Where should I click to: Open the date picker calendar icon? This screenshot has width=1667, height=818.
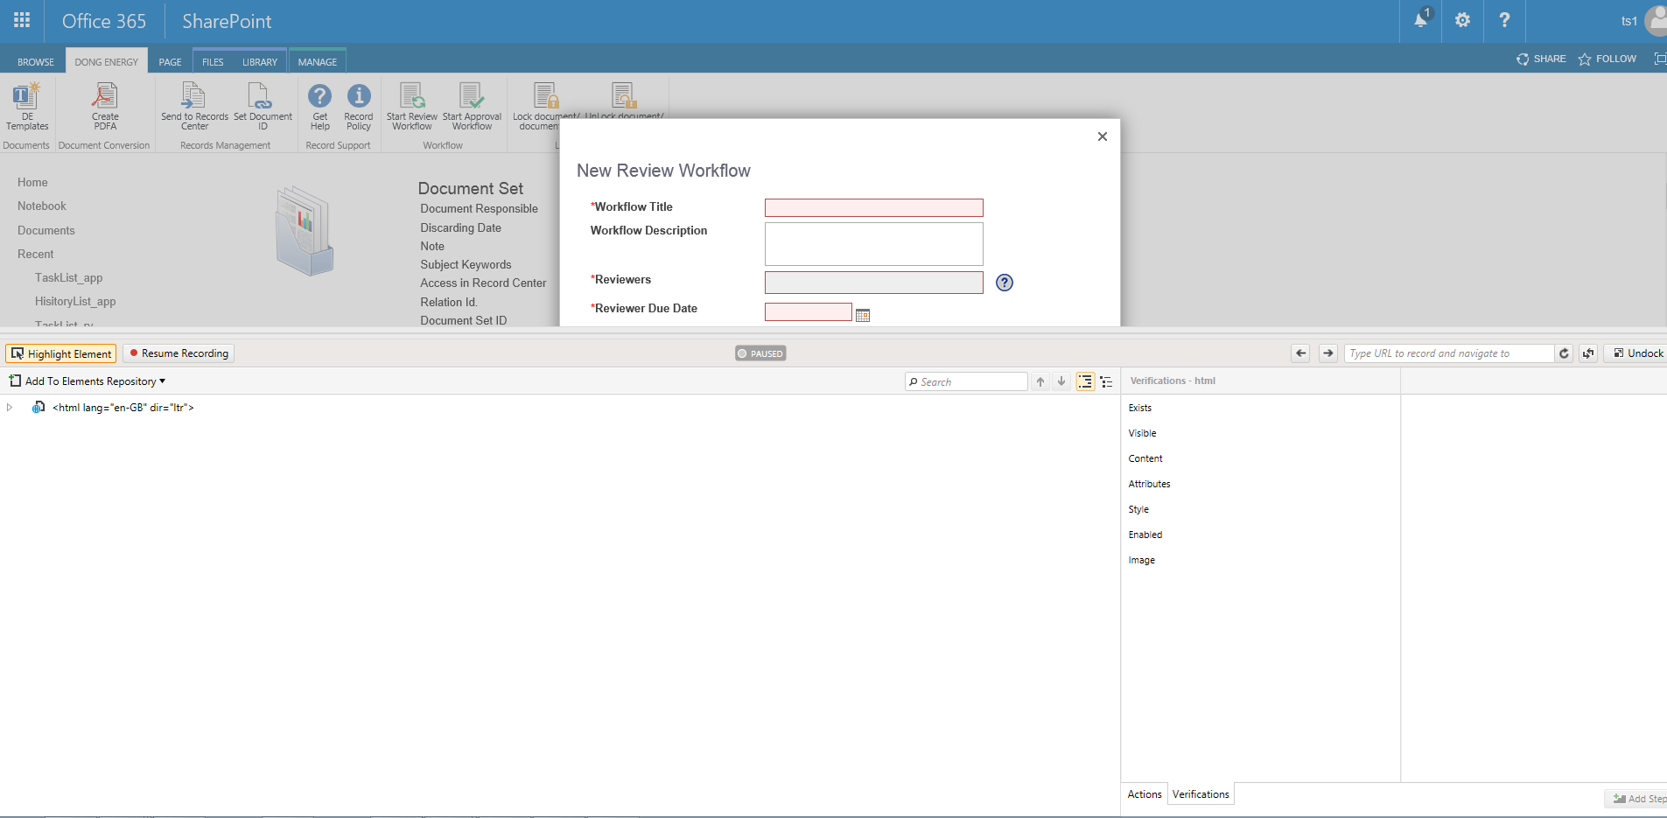pyautogui.click(x=863, y=315)
